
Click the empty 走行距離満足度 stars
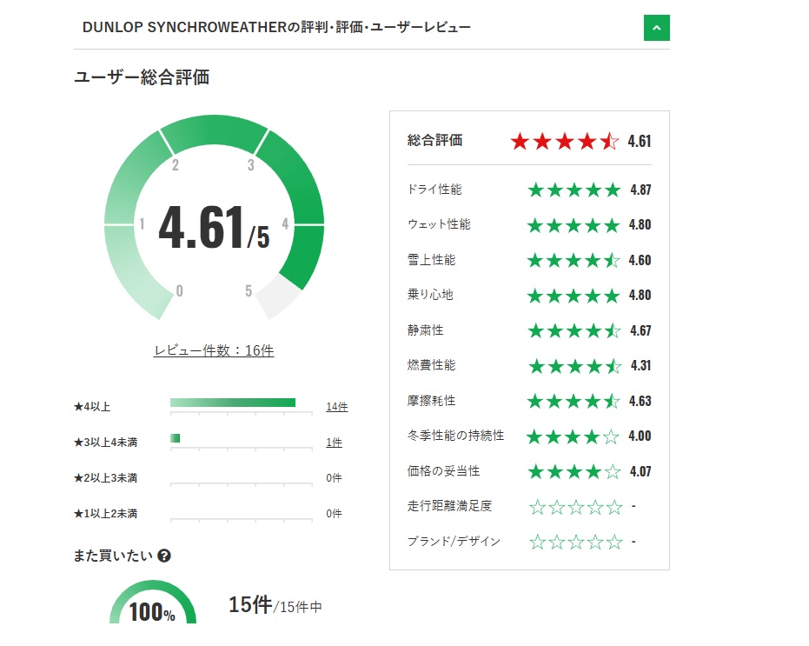point(576,506)
